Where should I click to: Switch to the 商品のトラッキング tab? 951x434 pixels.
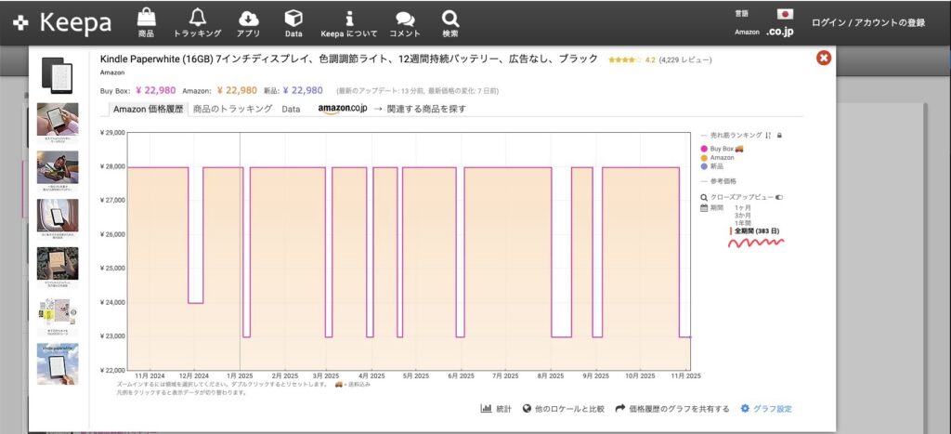[x=232, y=109]
